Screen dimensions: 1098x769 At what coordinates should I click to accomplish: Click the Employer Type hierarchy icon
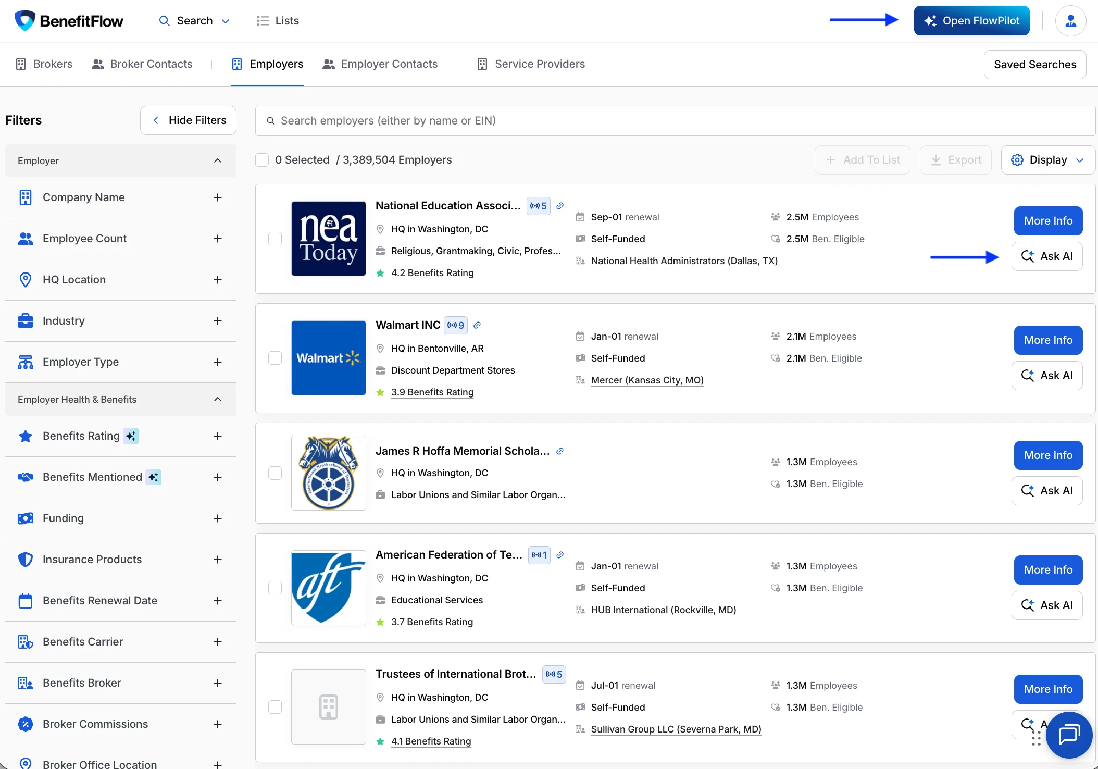(x=26, y=362)
